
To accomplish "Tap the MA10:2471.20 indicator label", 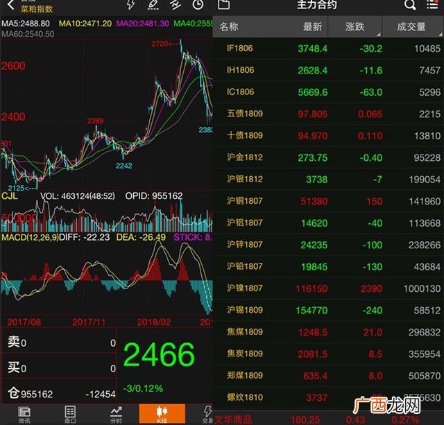I will point(85,23).
